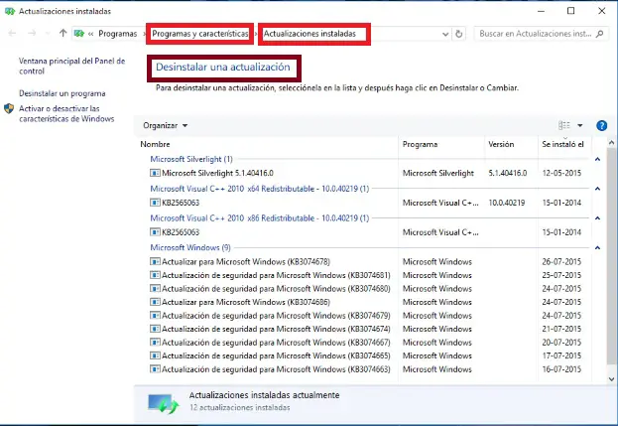The image size is (618, 426).
Task: Click the date 12-05-2015 cell
Action: click(x=561, y=173)
